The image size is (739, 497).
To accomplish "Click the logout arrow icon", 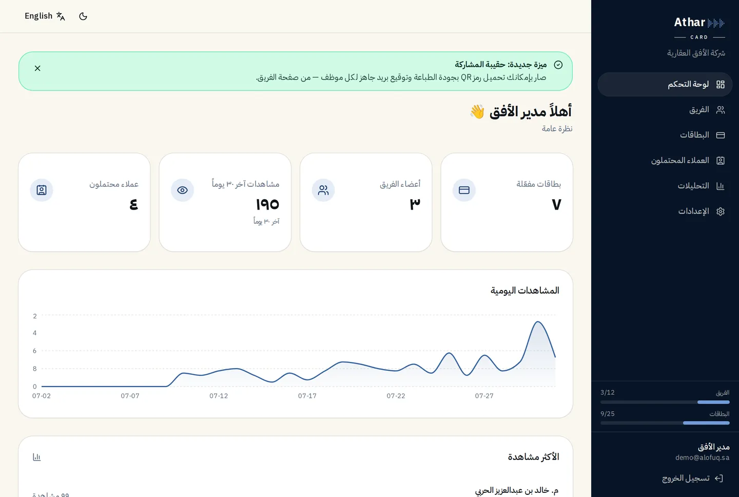I will 719,479.
